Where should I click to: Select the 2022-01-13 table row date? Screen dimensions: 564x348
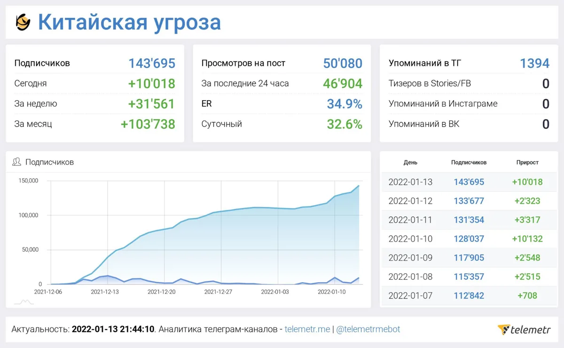410,182
